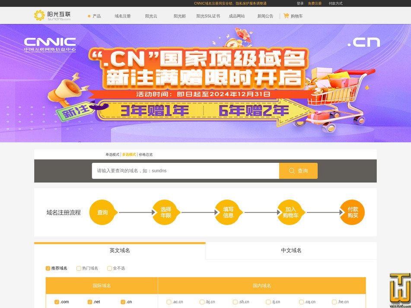Open the .CN domain promotion banner
Image resolution: width=411 pixels, height=308 pixels.
pyautogui.click(x=206, y=83)
